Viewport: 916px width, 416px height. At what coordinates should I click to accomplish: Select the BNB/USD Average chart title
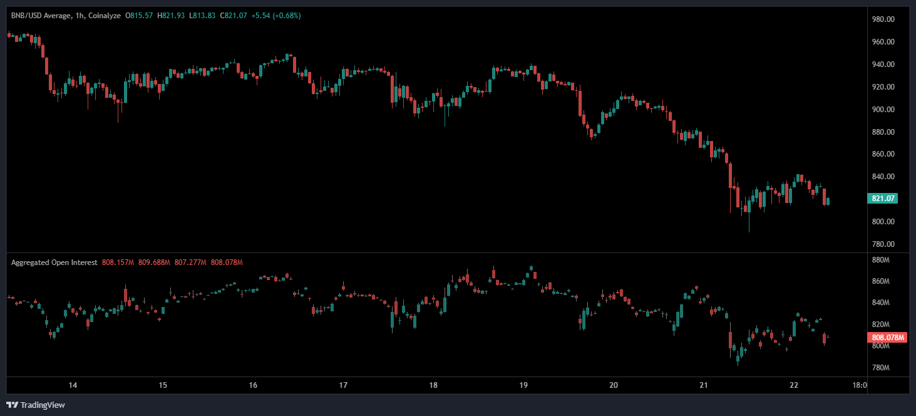click(48, 16)
